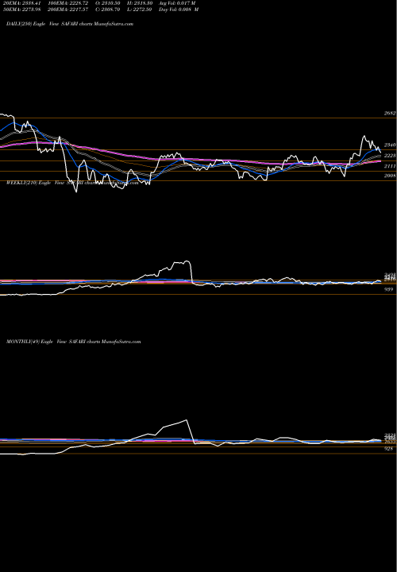The width and height of the screenshot is (397, 572).
Task: Click the DAILY Eagle View SAFARI chart title
Action: [70, 24]
